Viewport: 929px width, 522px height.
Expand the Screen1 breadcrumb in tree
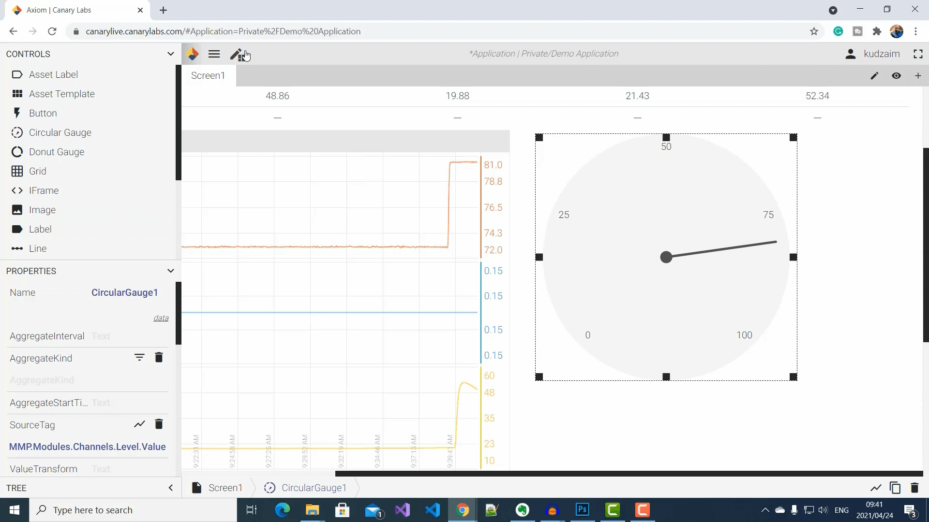225,488
